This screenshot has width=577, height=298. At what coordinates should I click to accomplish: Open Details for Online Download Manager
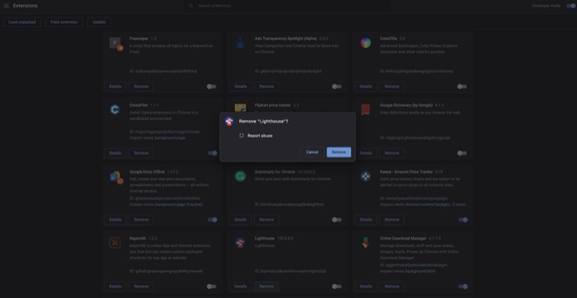[x=365, y=286]
